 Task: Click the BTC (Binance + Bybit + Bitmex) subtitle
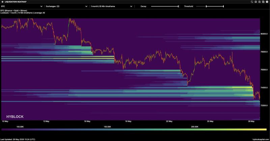coord(14,11)
